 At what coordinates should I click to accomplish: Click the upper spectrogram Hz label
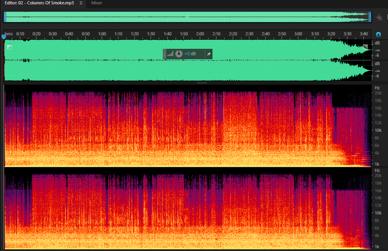pyautogui.click(x=377, y=88)
